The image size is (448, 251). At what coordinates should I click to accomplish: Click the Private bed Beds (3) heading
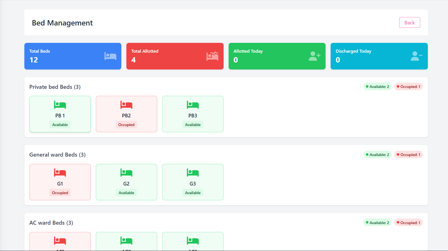coord(55,87)
